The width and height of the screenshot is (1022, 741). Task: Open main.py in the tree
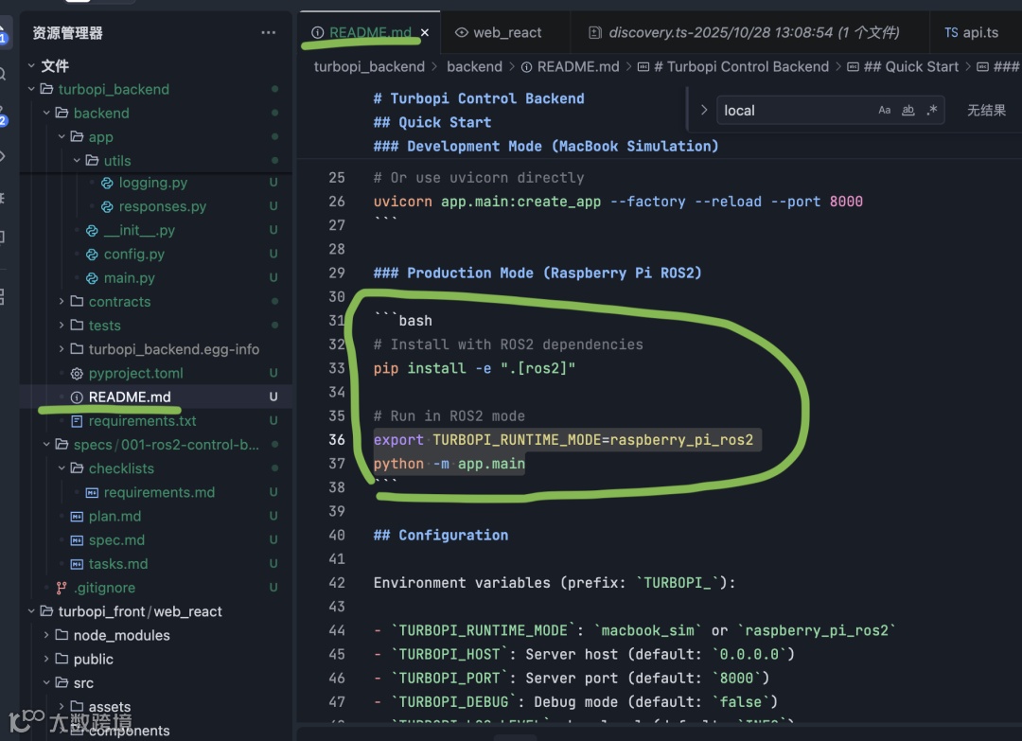(x=129, y=277)
